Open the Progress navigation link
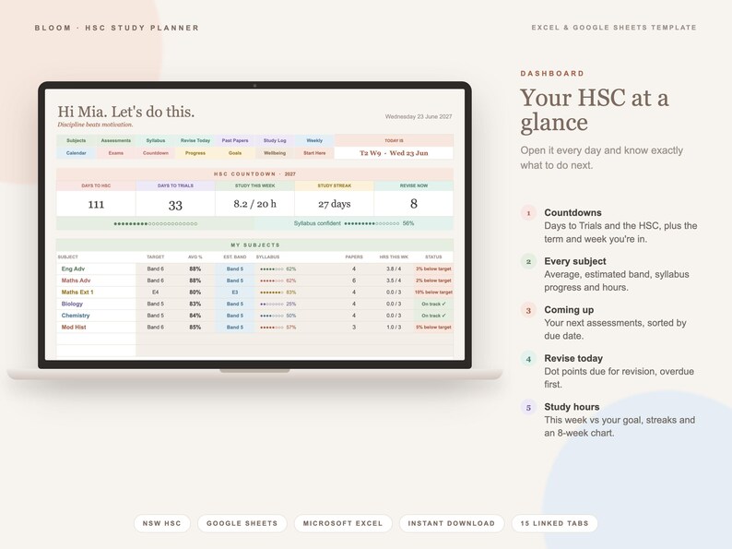This screenshot has height=549, width=732. 195,153
